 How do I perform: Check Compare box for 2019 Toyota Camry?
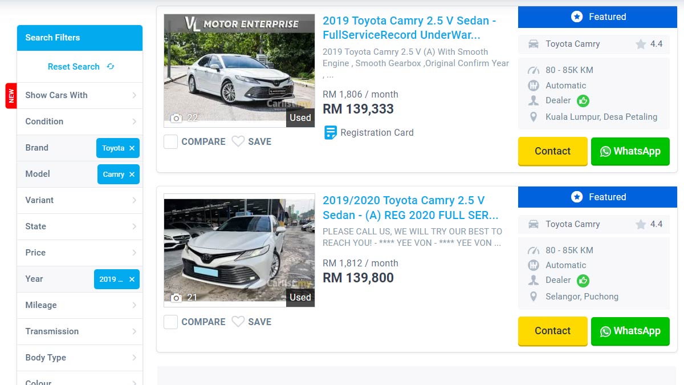point(171,141)
